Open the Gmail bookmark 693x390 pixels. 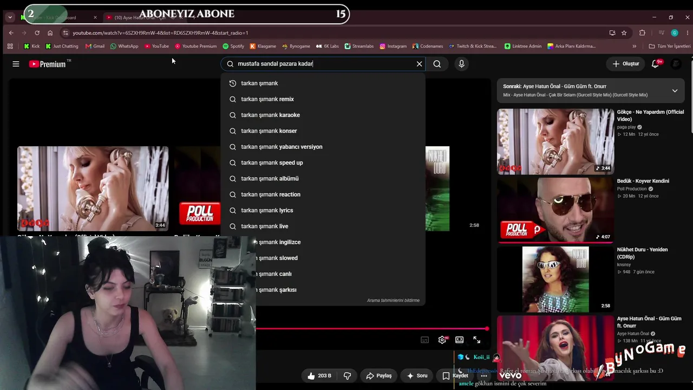(95, 46)
